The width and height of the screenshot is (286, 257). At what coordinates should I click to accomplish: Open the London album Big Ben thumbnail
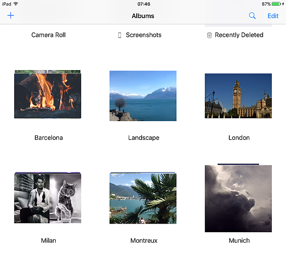click(x=238, y=96)
